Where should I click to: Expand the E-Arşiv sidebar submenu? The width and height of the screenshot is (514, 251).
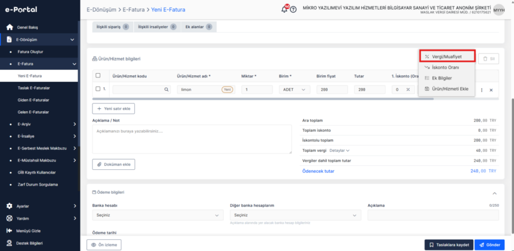(x=75, y=124)
